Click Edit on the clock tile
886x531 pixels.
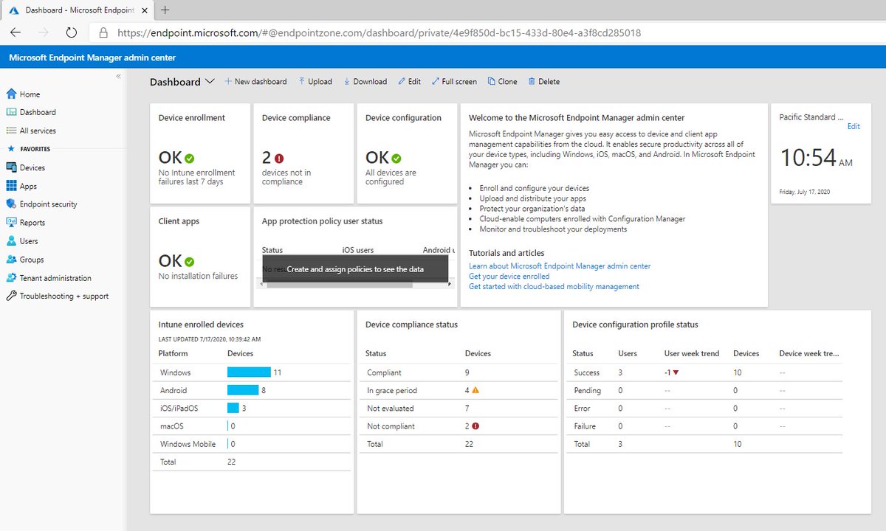pos(854,126)
